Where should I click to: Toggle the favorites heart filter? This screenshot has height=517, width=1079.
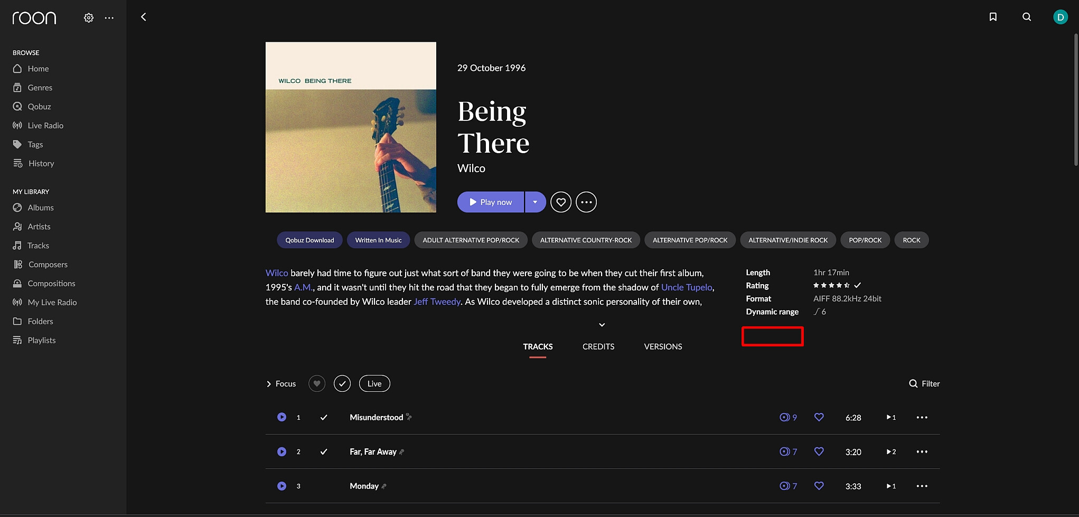point(317,384)
